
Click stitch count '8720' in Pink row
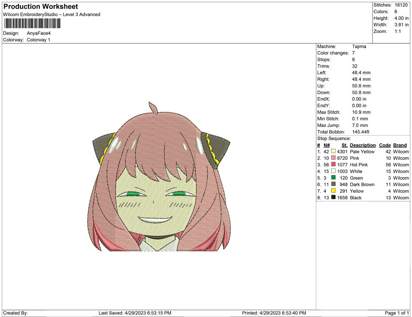pyautogui.click(x=342, y=158)
